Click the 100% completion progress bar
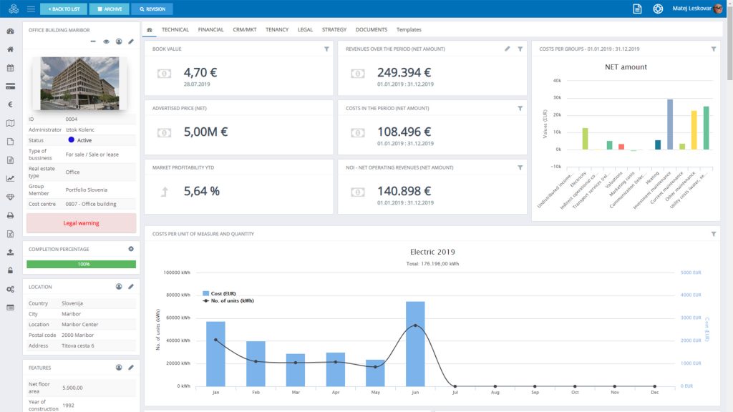This screenshot has height=412, width=733. point(81,265)
